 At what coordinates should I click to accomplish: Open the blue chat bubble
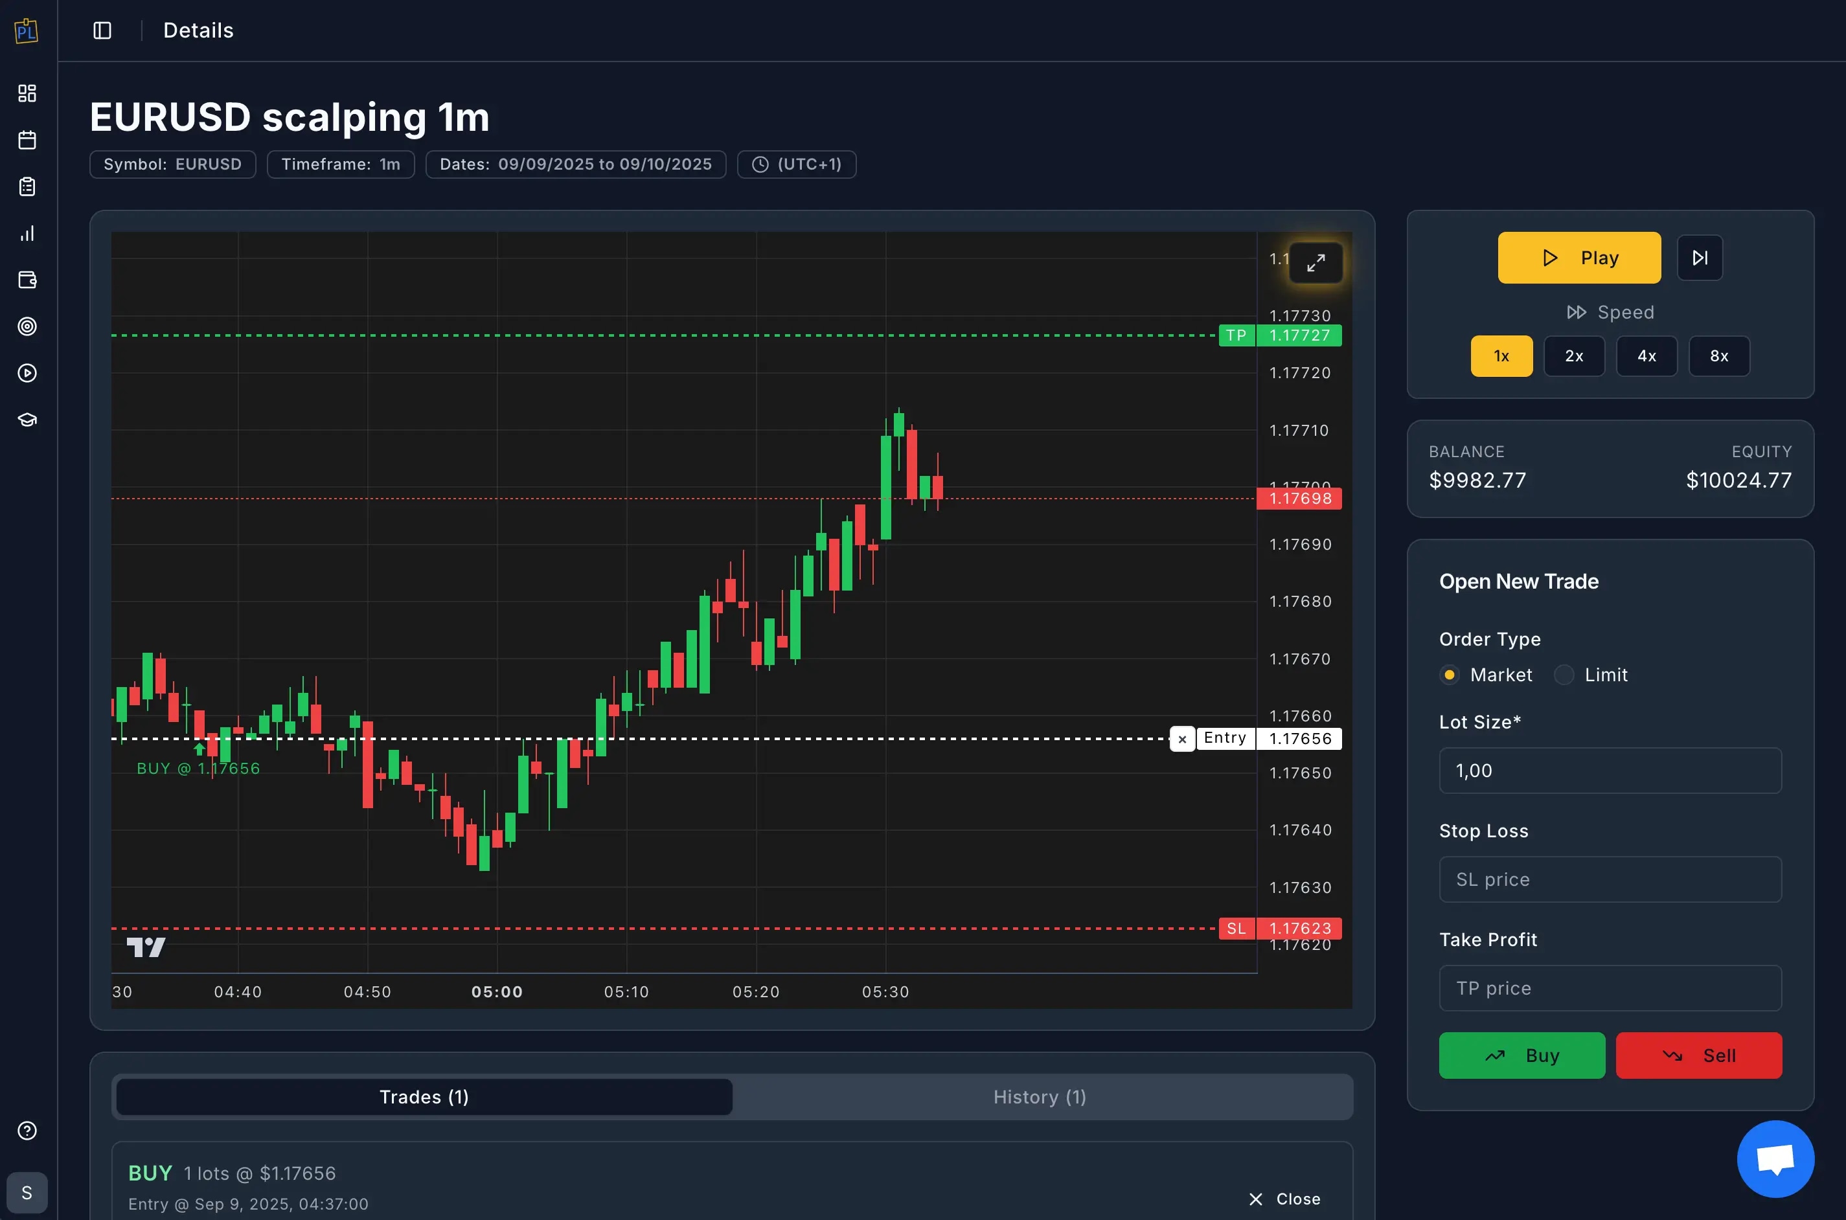tap(1775, 1158)
